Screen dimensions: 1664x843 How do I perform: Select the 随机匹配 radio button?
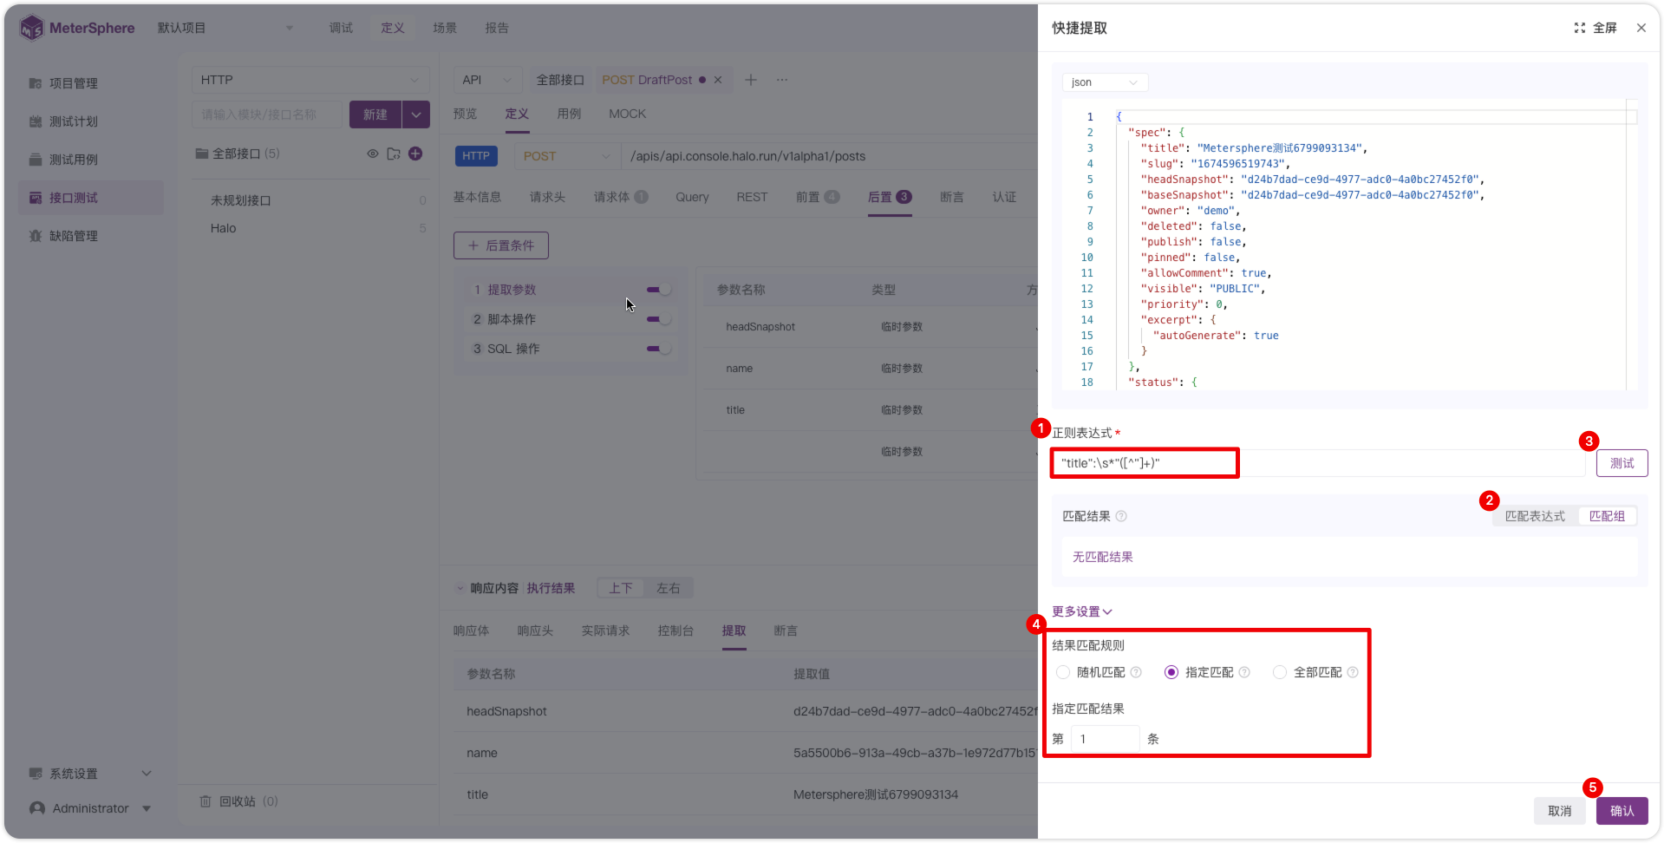[1062, 672]
